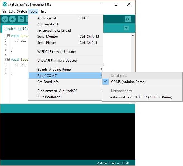Click Get Board Info
This screenshot has width=183, height=166.
point(48,82)
